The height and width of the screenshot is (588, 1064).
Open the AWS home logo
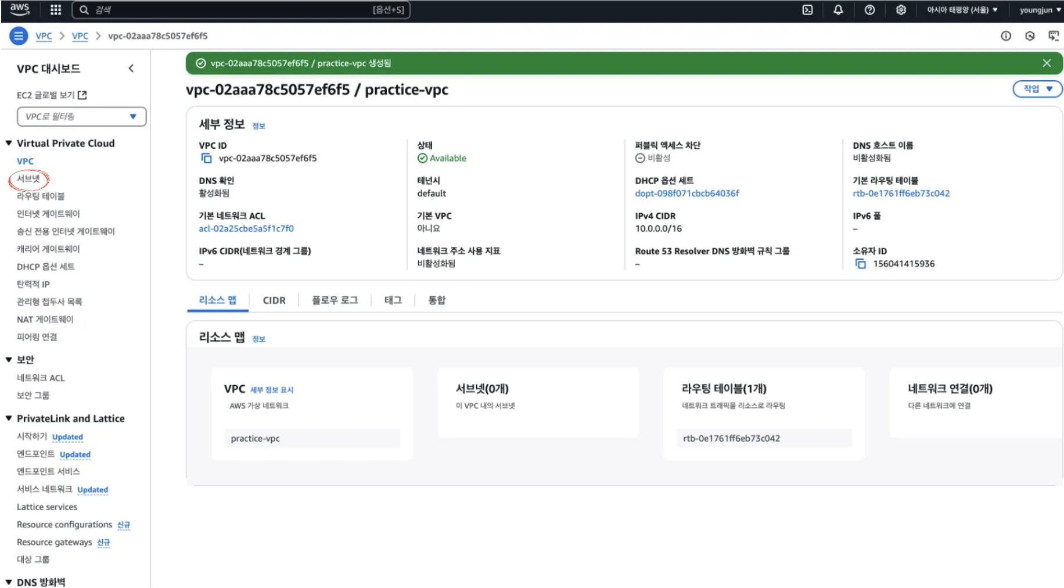point(19,9)
